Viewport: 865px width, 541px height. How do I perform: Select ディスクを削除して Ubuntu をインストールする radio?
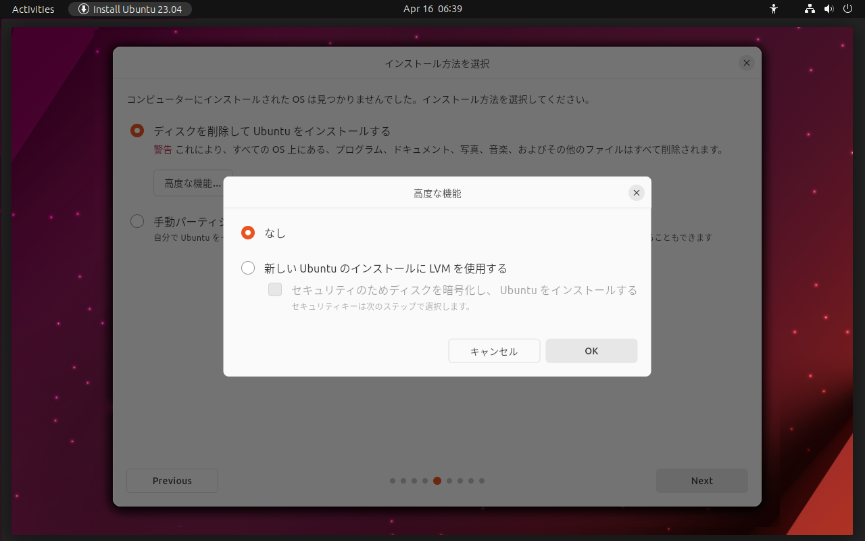point(137,131)
